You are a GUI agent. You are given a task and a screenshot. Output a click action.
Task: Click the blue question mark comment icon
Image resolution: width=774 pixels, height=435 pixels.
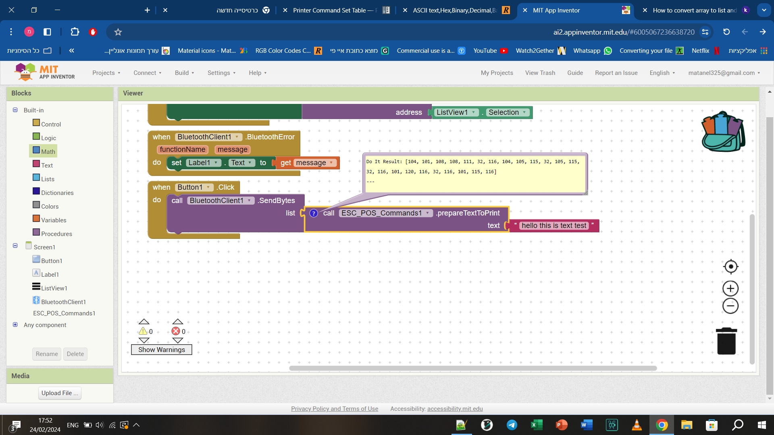(314, 213)
